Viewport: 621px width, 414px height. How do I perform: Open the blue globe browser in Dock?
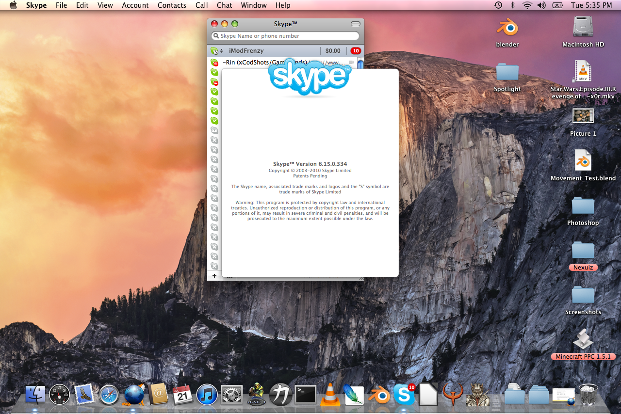click(x=134, y=394)
